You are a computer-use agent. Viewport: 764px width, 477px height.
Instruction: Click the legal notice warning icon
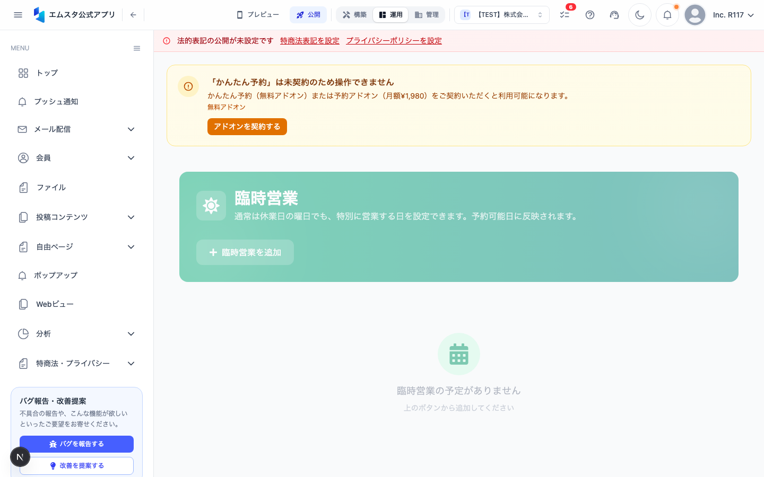(x=167, y=41)
